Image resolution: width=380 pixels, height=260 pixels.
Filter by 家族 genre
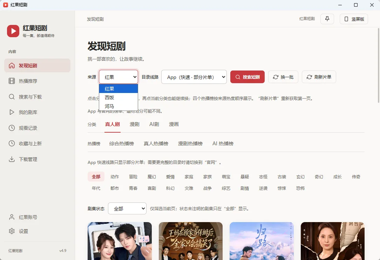click(x=208, y=177)
